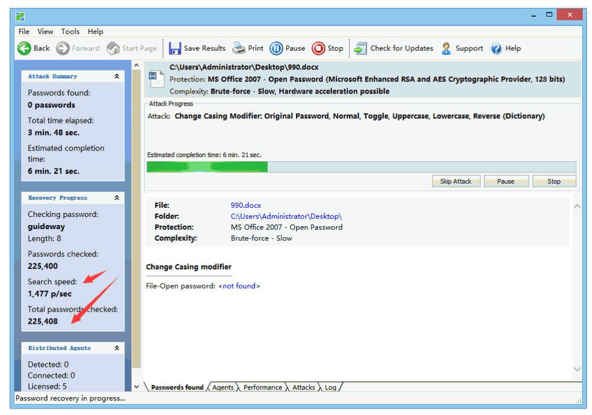Viewport: 592px width, 415px height.
Task: Open the 990.docx file link
Action: click(x=246, y=205)
